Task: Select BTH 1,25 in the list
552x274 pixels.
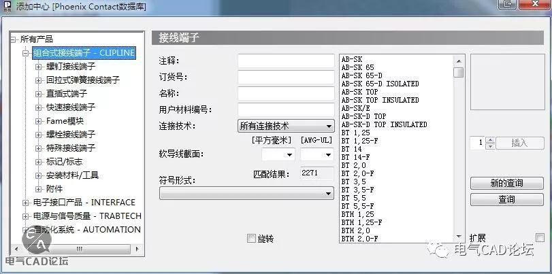Action: click(357, 214)
